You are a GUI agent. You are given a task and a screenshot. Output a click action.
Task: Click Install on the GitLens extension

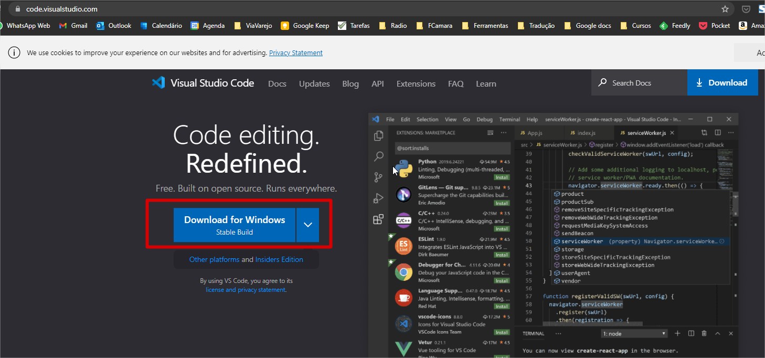(x=502, y=203)
